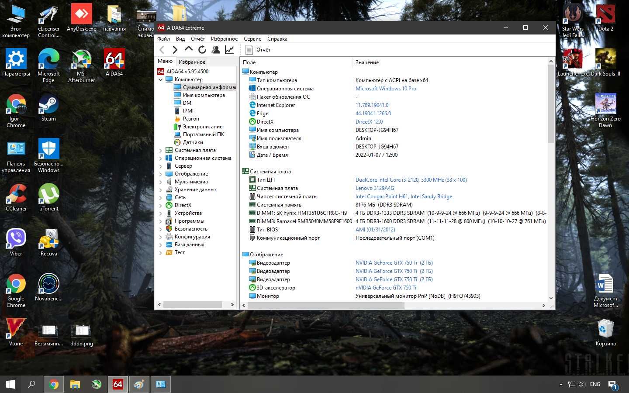Expand the Системная плата tree node
Image resolution: width=629 pixels, height=393 pixels.
160,150
